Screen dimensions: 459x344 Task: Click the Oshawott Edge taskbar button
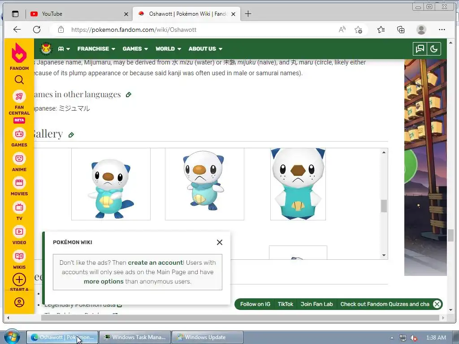tap(62, 337)
